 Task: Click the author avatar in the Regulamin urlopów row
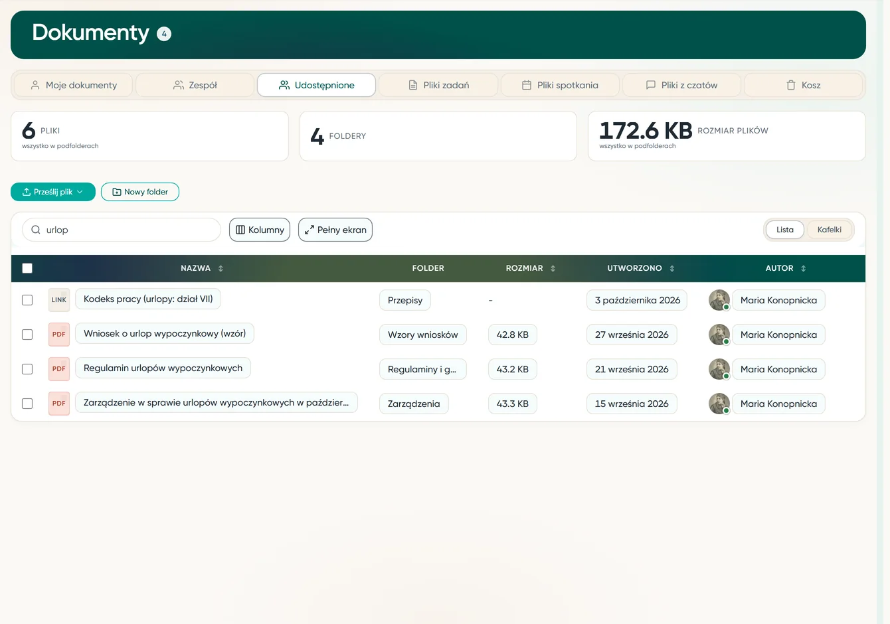pos(719,369)
